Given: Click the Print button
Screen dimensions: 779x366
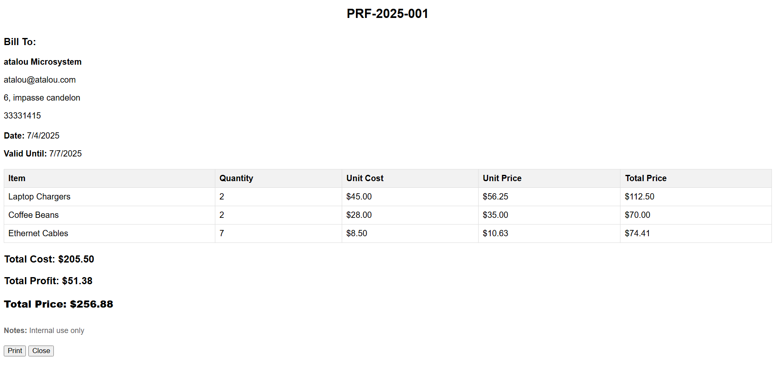Looking at the screenshot, I should (x=15, y=351).
